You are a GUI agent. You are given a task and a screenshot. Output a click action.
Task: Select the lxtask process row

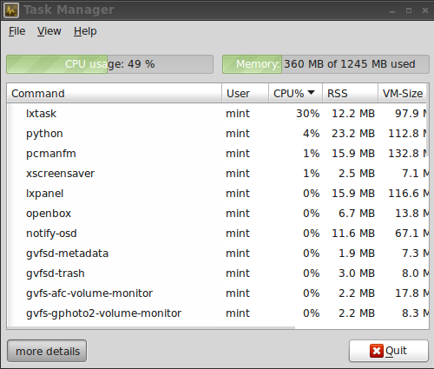pyautogui.click(x=218, y=114)
